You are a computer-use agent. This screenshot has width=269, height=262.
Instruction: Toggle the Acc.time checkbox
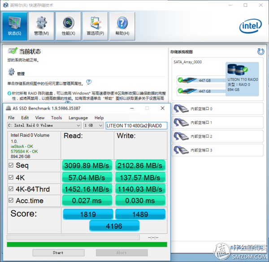pyautogui.click(x=12, y=201)
